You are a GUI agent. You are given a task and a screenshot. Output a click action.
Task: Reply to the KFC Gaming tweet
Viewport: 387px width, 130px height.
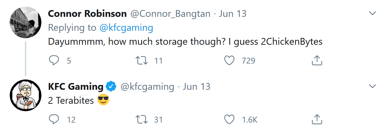tap(54, 120)
